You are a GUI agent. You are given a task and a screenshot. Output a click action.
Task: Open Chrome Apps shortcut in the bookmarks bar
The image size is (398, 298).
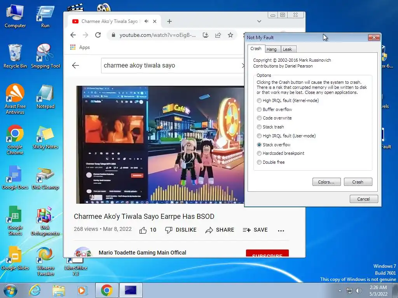pos(80,47)
